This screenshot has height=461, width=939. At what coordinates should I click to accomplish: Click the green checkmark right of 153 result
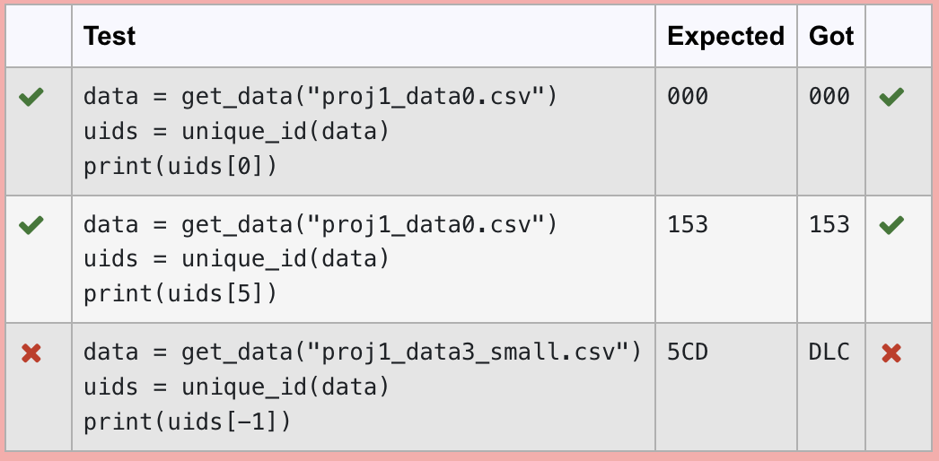point(891,225)
